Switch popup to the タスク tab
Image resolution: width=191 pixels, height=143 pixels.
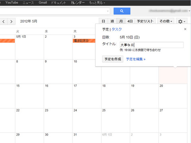[117, 29]
